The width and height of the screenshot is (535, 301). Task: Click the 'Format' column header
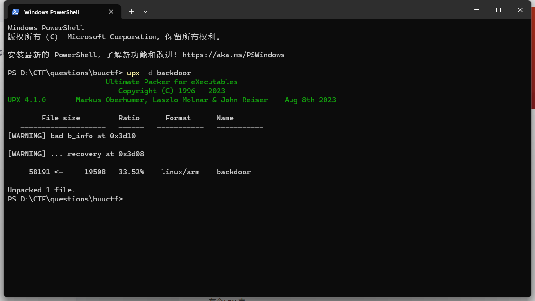[x=178, y=118]
